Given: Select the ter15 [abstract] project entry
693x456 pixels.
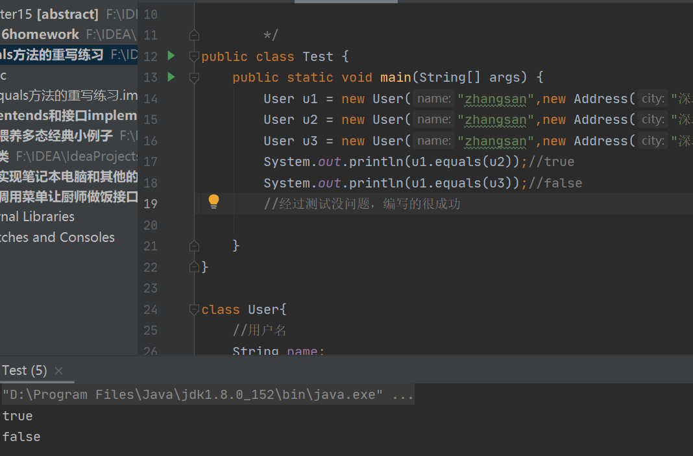Looking at the screenshot, I should (x=69, y=14).
